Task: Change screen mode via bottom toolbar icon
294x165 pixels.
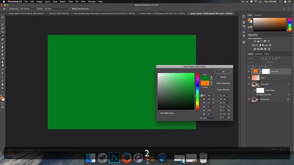Action: pyautogui.click(x=2, y=107)
